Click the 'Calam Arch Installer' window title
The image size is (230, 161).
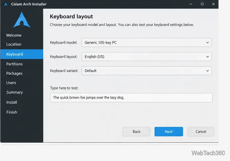[x=29, y=4]
